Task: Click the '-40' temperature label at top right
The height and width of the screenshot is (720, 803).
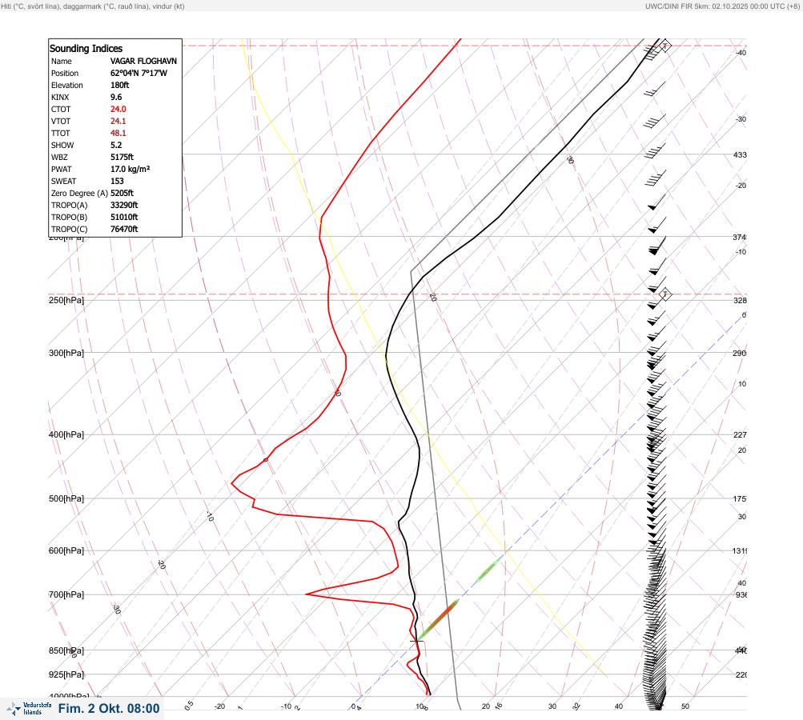Action: point(741,53)
